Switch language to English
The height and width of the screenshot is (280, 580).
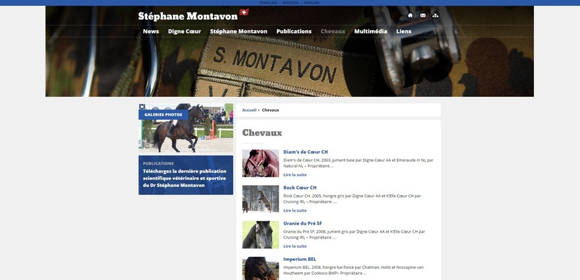tap(312, 3)
